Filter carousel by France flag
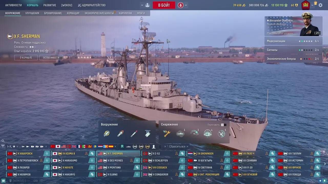Screen dimensions: 328x184 click(x=80, y=146)
